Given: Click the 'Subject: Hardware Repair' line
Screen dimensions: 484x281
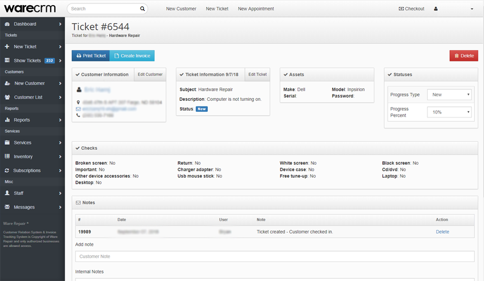Looking at the screenshot, I should [x=206, y=89].
